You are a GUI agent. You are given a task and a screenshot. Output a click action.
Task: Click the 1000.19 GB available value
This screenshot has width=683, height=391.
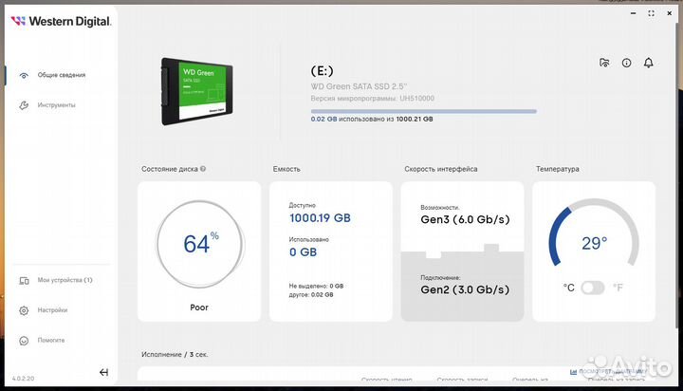tap(320, 218)
